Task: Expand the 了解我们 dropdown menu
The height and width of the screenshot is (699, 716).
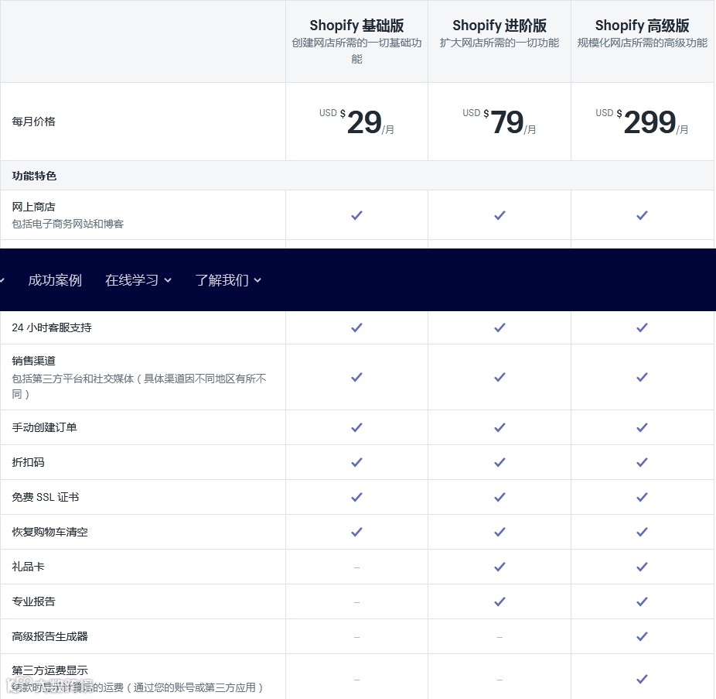Action: [228, 279]
